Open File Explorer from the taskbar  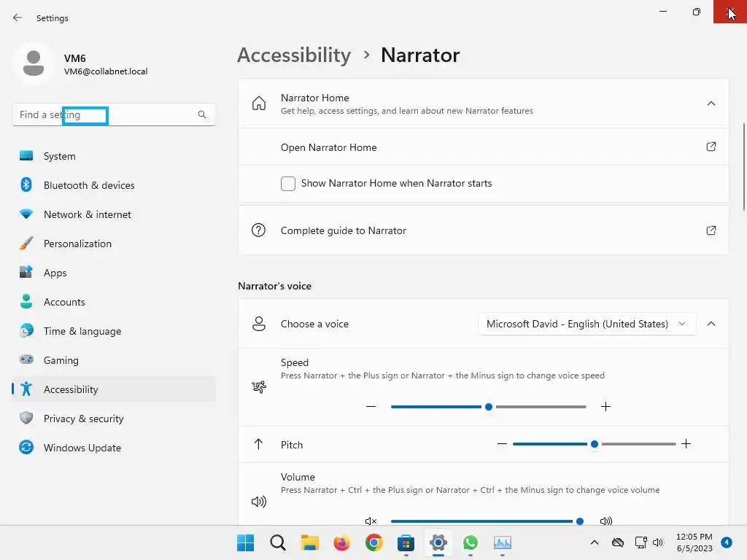pos(310,542)
